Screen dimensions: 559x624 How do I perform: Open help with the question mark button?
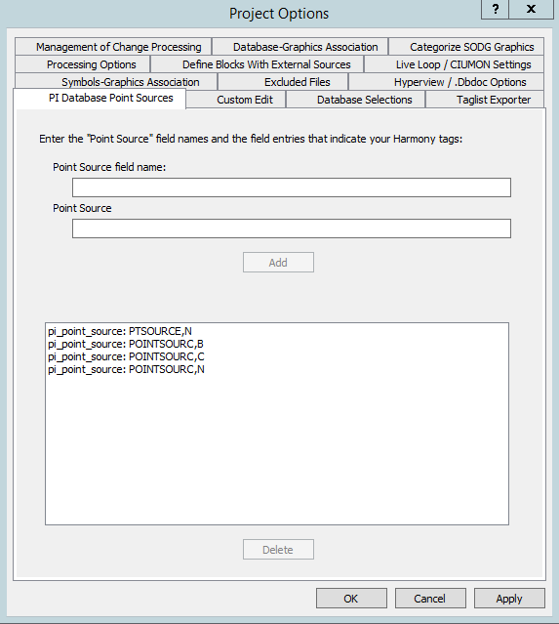click(x=495, y=9)
